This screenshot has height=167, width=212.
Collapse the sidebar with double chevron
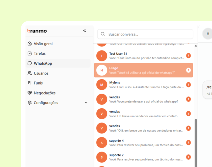tap(84, 31)
